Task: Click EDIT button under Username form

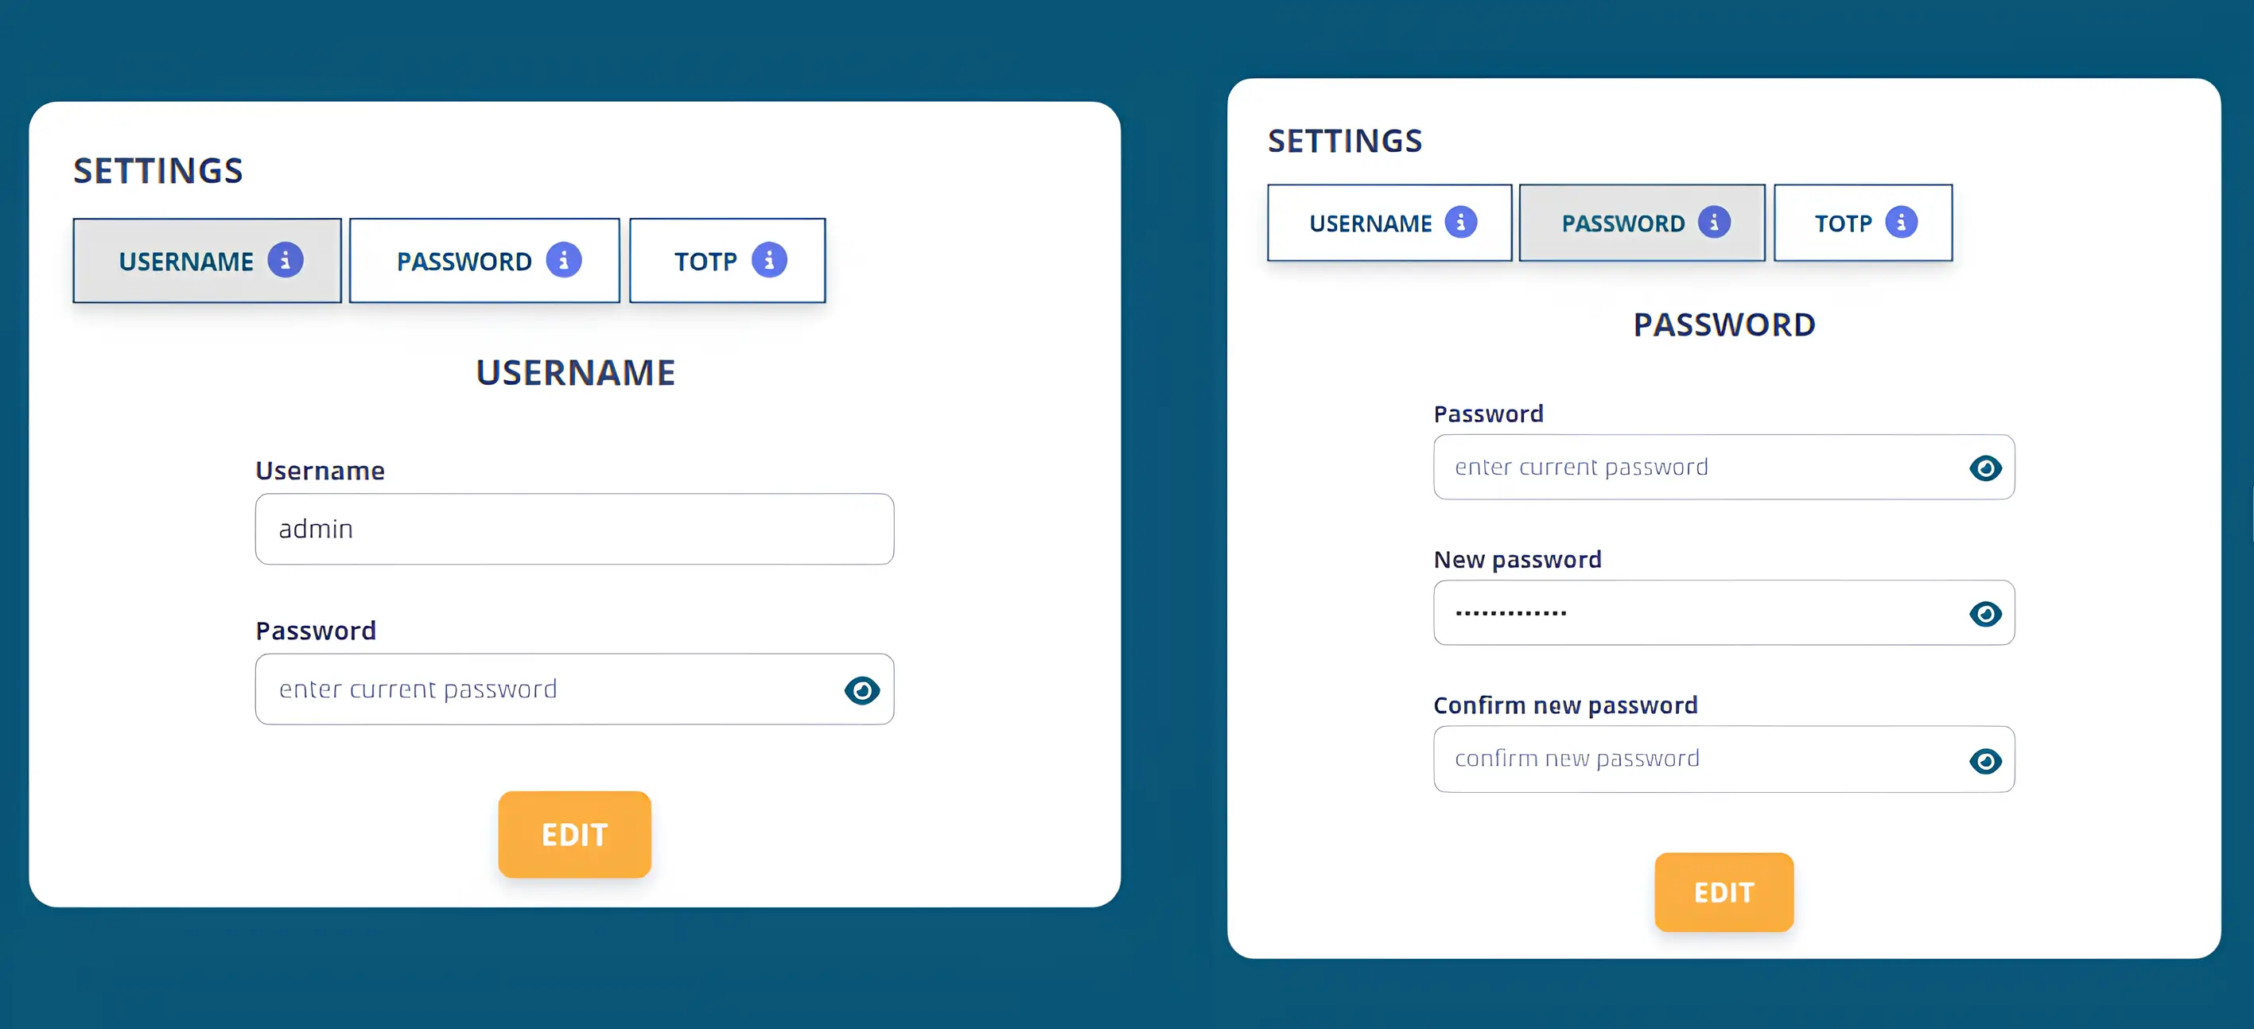Action: (x=575, y=835)
